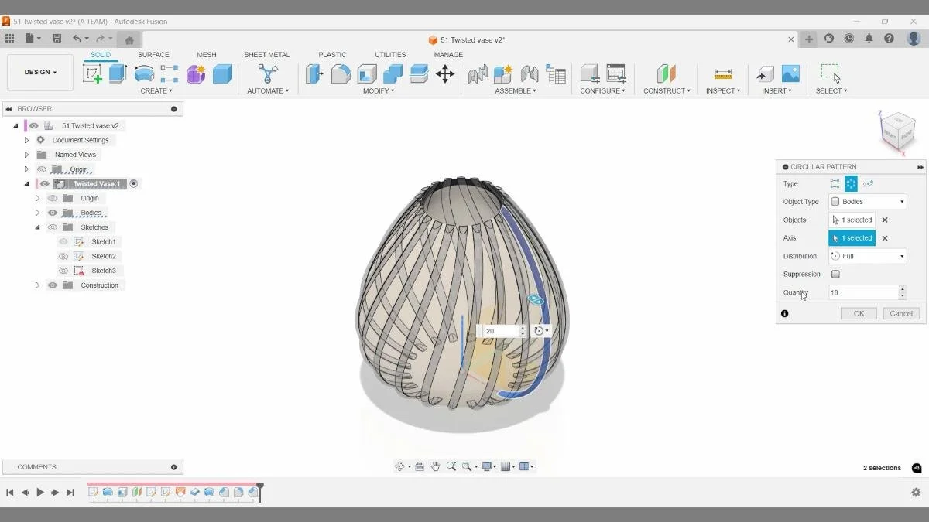Select the Extrude tool

point(118,73)
